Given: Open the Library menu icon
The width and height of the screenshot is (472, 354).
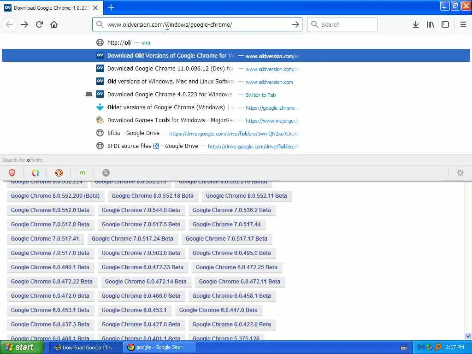Looking at the screenshot, I should 431,24.
